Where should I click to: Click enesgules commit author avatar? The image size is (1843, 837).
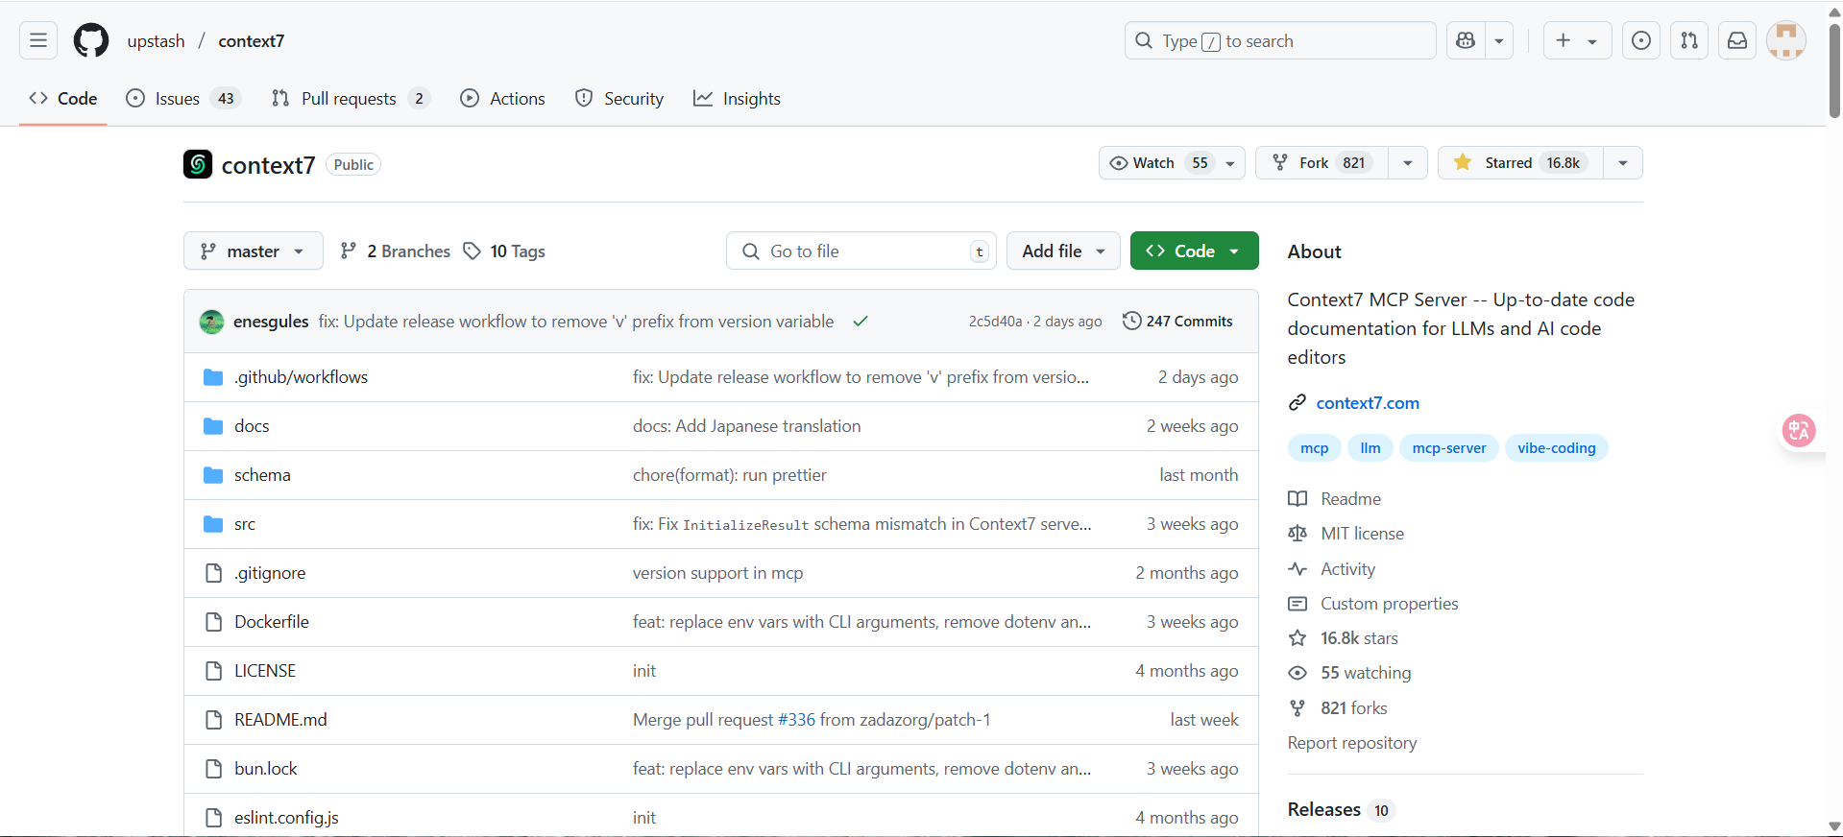tap(212, 322)
